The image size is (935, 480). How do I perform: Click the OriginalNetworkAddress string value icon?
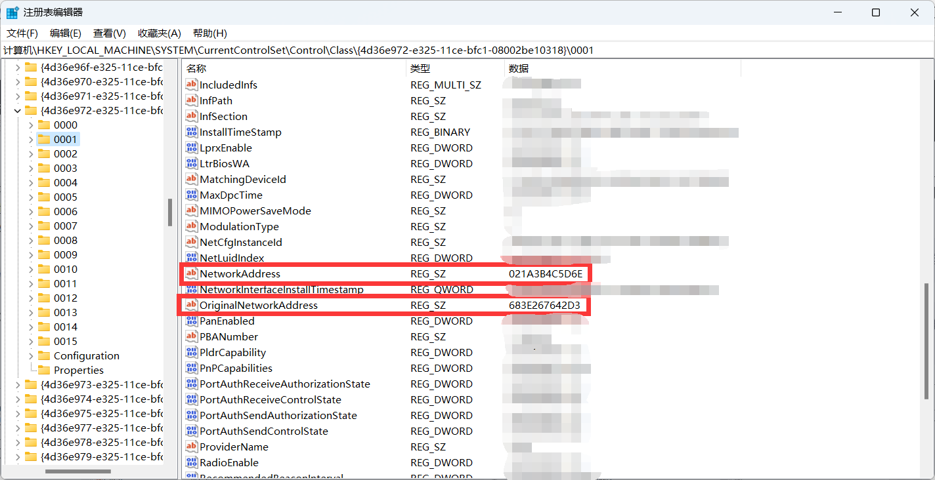click(191, 305)
